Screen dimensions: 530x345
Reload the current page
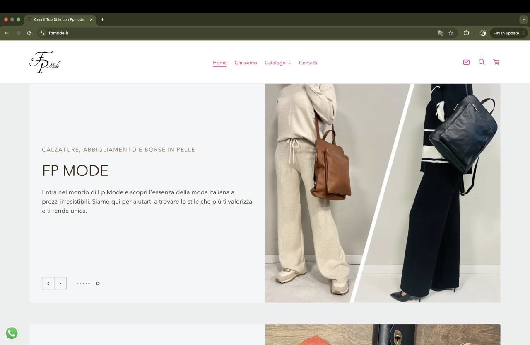coord(29,33)
